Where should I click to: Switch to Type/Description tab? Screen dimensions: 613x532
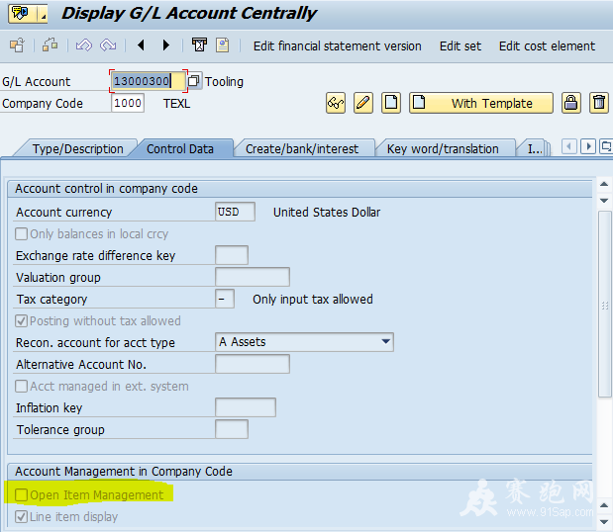coord(77,148)
